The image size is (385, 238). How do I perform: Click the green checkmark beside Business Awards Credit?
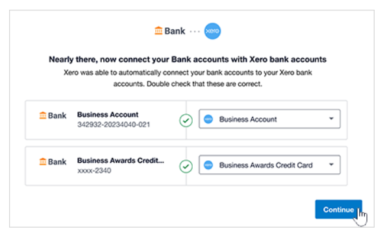tap(186, 167)
